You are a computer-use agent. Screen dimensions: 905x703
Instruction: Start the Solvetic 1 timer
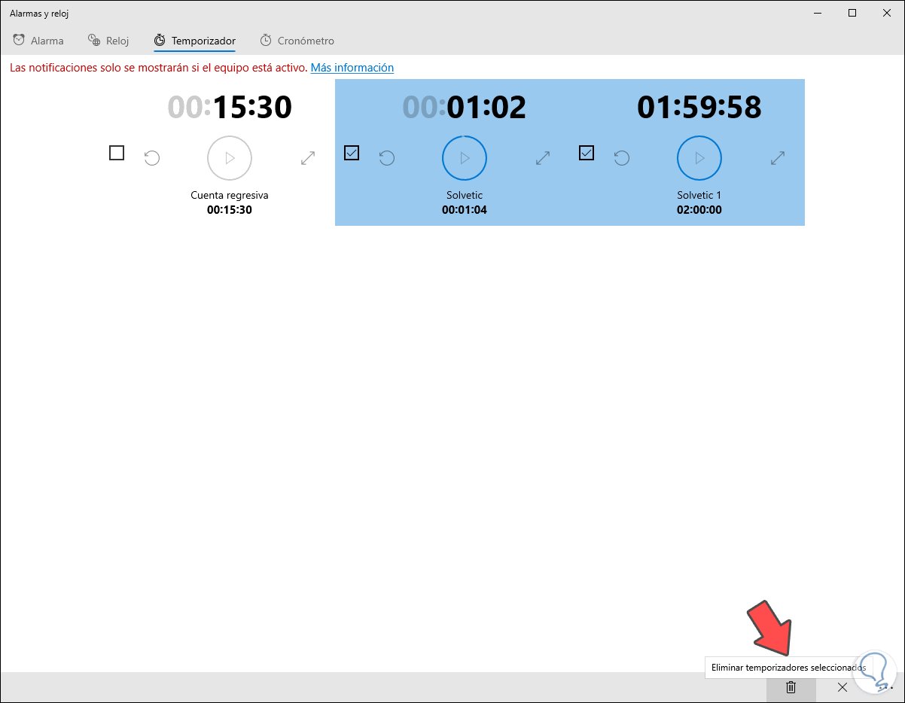tap(699, 158)
